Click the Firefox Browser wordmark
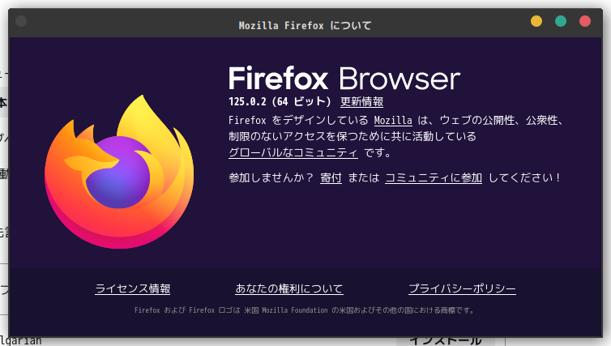611x346 pixels. [344, 79]
